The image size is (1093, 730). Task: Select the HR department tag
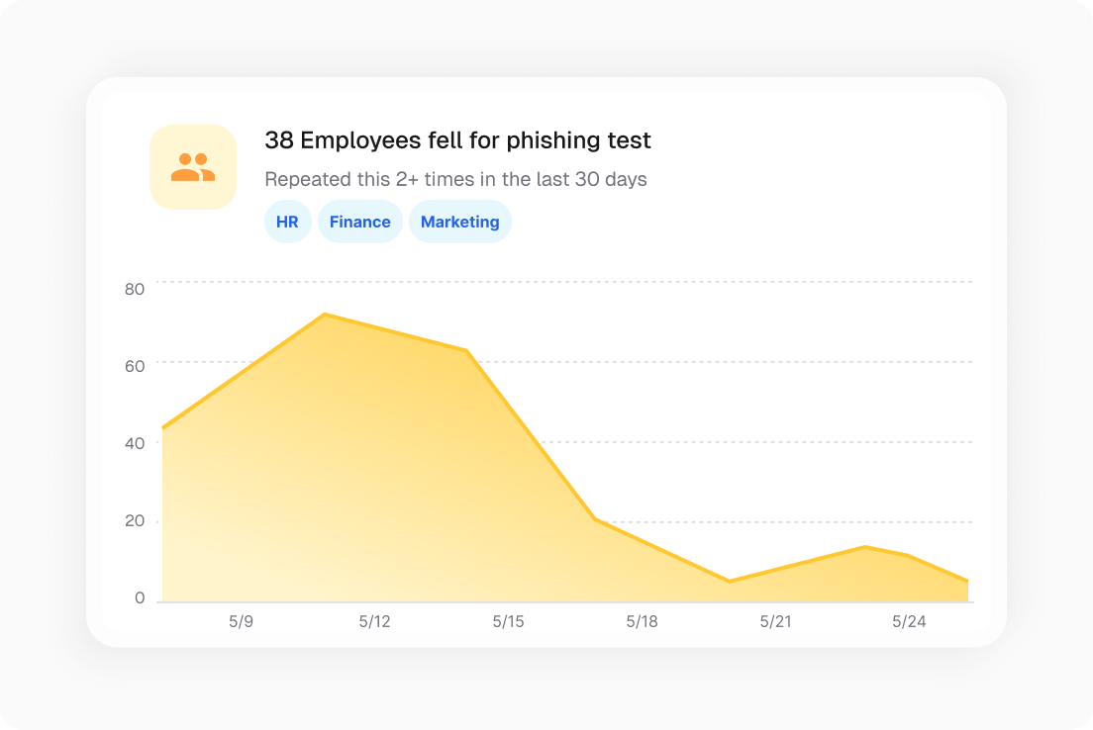point(287,222)
